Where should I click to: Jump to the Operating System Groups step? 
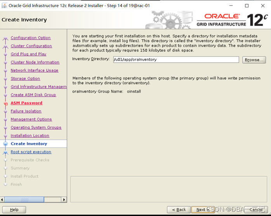point(36,127)
